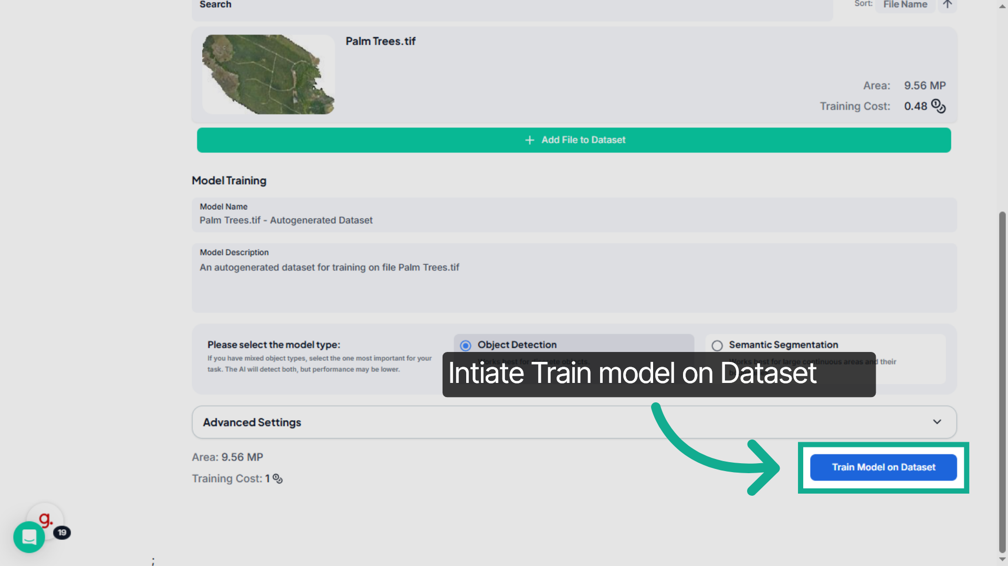This screenshot has height=566, width=1008.
Task: Click the credit icon beside Training Cost: 1
Action: pos(277,478)
